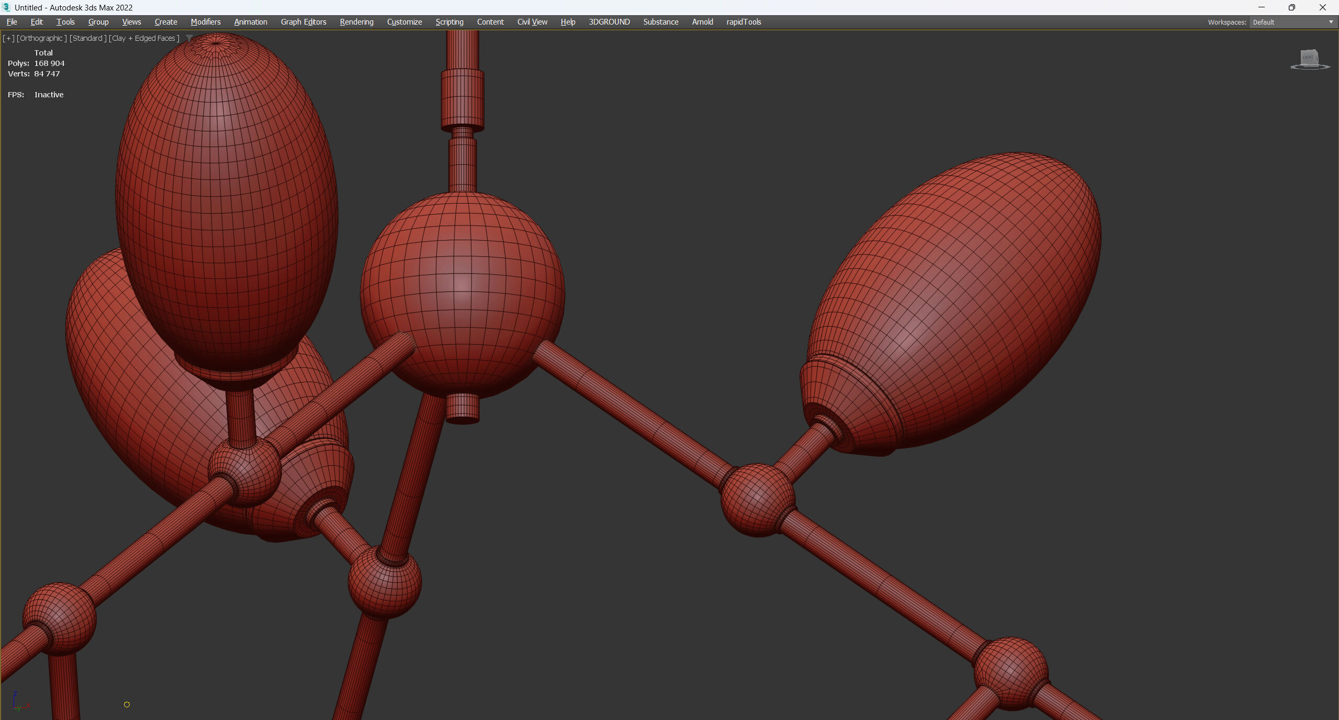This screenshot has height=720, width=1339.
Task: Click the viewport filter funnel icon
Action: (189, 38)
